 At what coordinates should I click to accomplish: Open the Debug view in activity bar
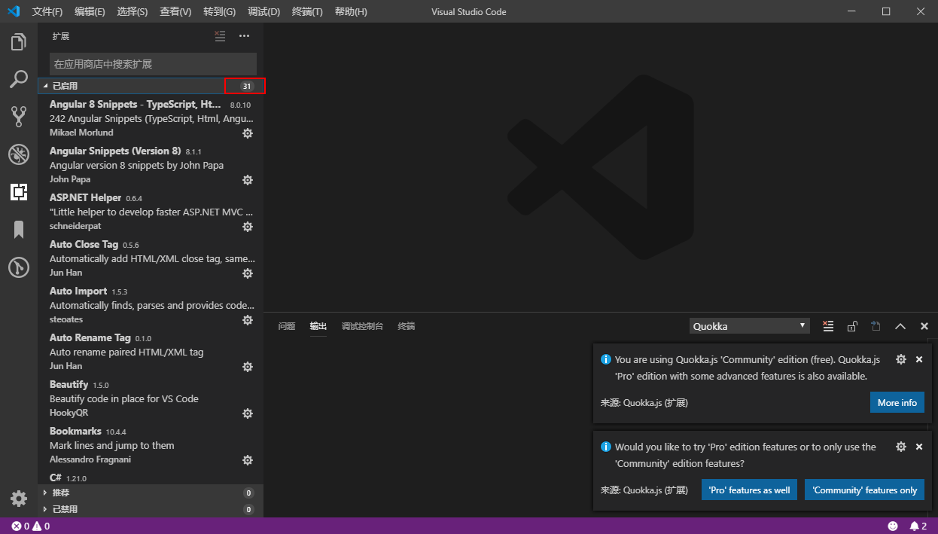point(19,154)
